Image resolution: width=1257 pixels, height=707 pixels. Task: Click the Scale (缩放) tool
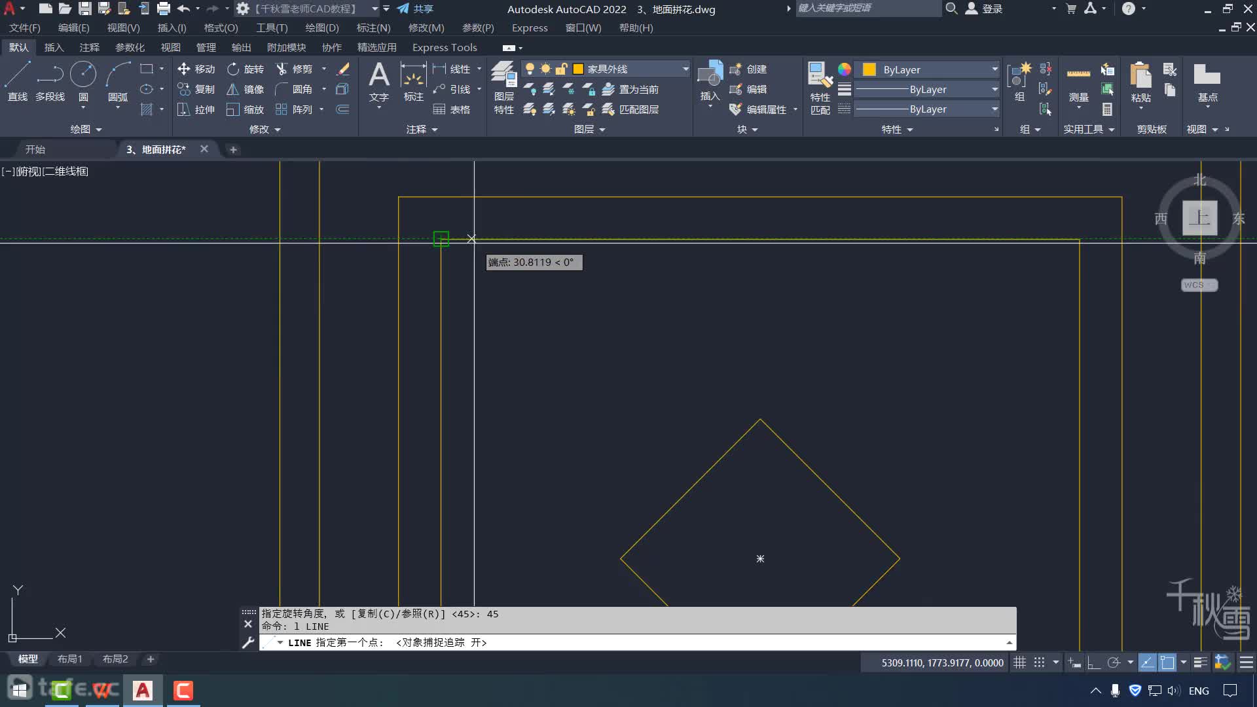[x=246, y=109]
